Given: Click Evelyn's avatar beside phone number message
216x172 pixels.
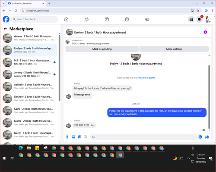Looking at the screenshot, I should tap(69, 126).
